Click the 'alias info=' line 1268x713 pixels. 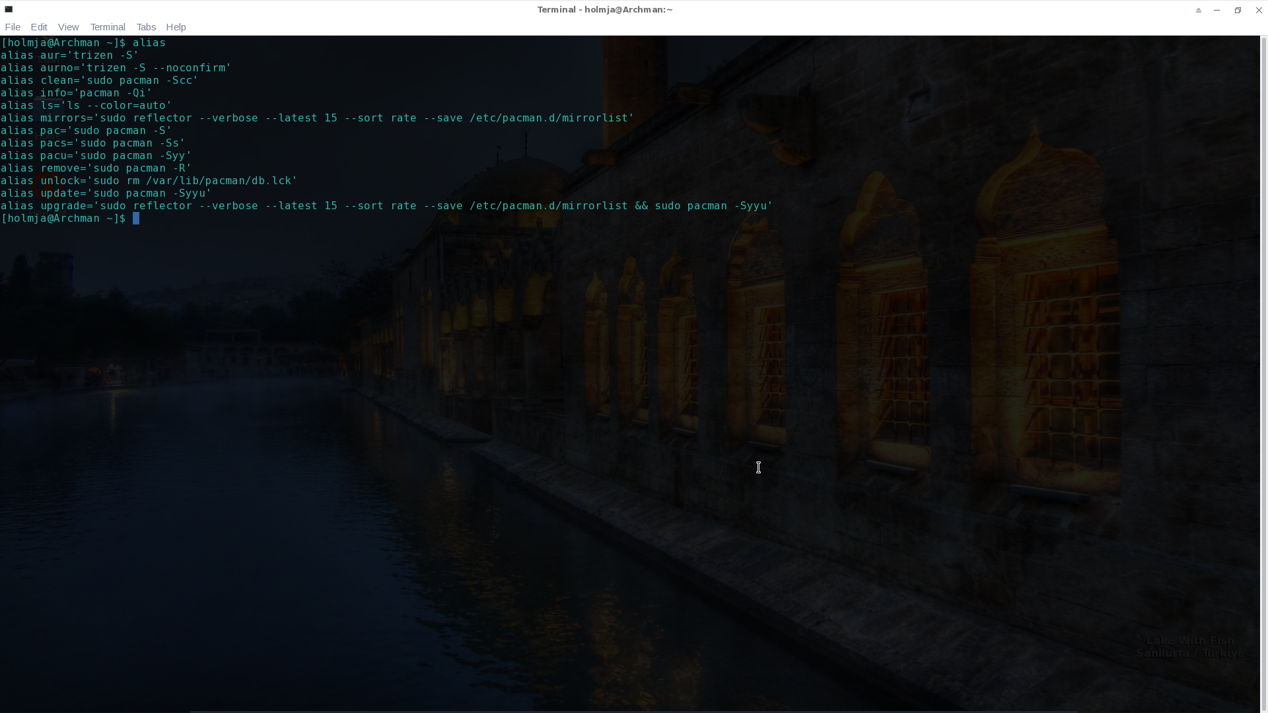point(77,93)
